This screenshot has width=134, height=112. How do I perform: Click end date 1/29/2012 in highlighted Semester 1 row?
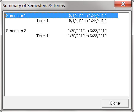97,15
